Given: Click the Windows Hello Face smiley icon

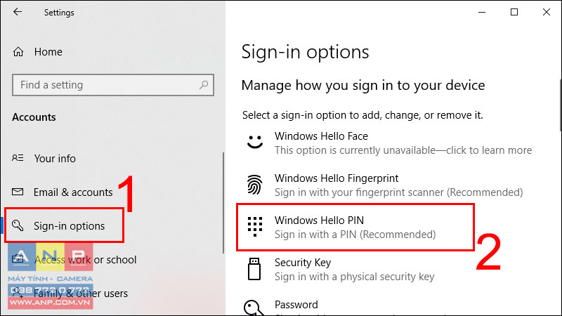Looking at the screenshot, I should 255,142.
